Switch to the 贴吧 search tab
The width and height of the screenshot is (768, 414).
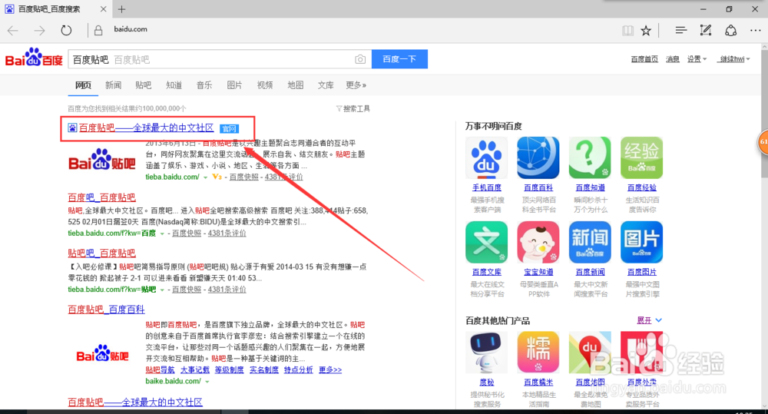point(144,85)
